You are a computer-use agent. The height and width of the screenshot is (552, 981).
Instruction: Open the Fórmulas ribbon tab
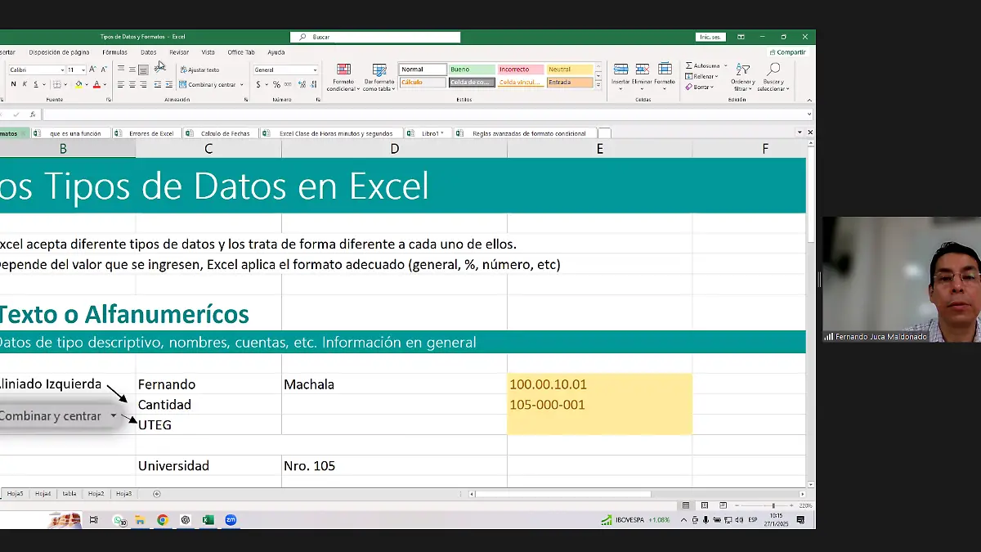(114, 52)
